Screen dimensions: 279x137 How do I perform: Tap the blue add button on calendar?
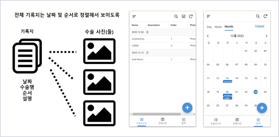pyautogui.click(x=262, y=108)
